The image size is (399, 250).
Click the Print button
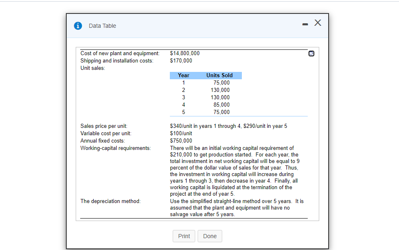click(184, 236)
